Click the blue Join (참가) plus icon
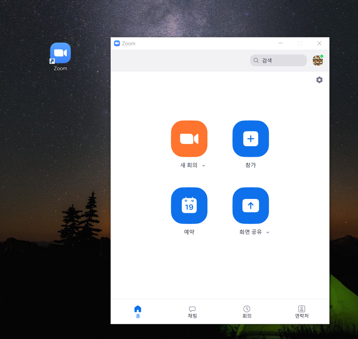Screen dimensions: 358x339 click(x=251, y=139)
